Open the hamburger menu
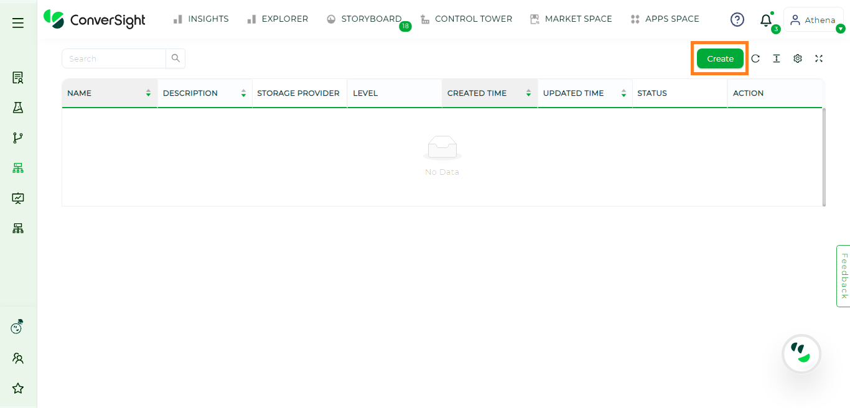 tap(18, 23)
